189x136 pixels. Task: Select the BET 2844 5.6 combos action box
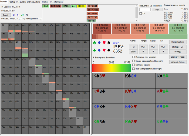pyautogui.click(x=159, y=29)
